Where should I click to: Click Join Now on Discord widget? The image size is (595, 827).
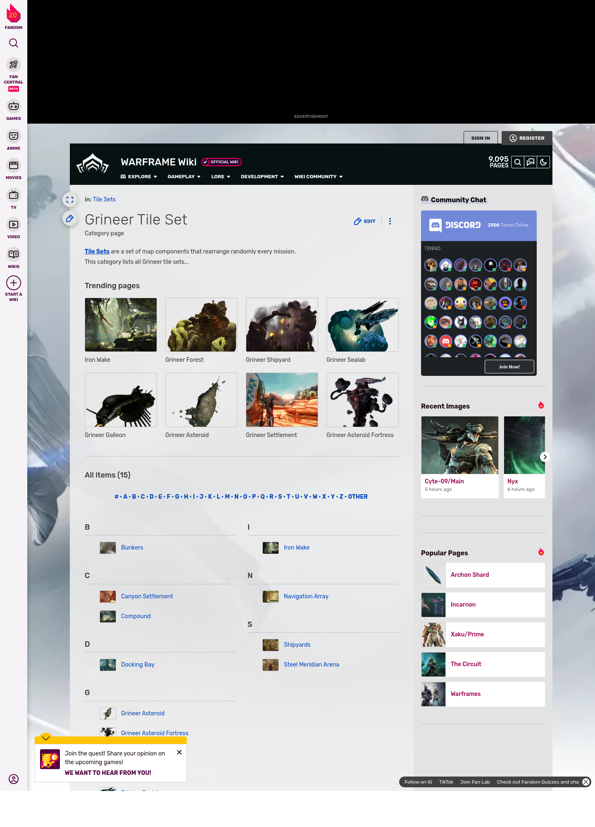click(x=509, y=367)
